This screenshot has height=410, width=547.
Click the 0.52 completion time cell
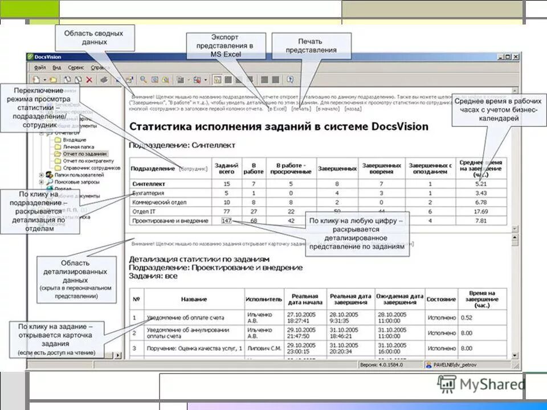467,318
